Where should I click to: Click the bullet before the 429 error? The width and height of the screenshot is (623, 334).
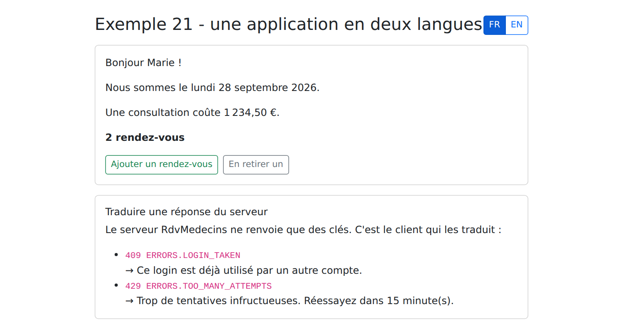(x=117, y=285)
